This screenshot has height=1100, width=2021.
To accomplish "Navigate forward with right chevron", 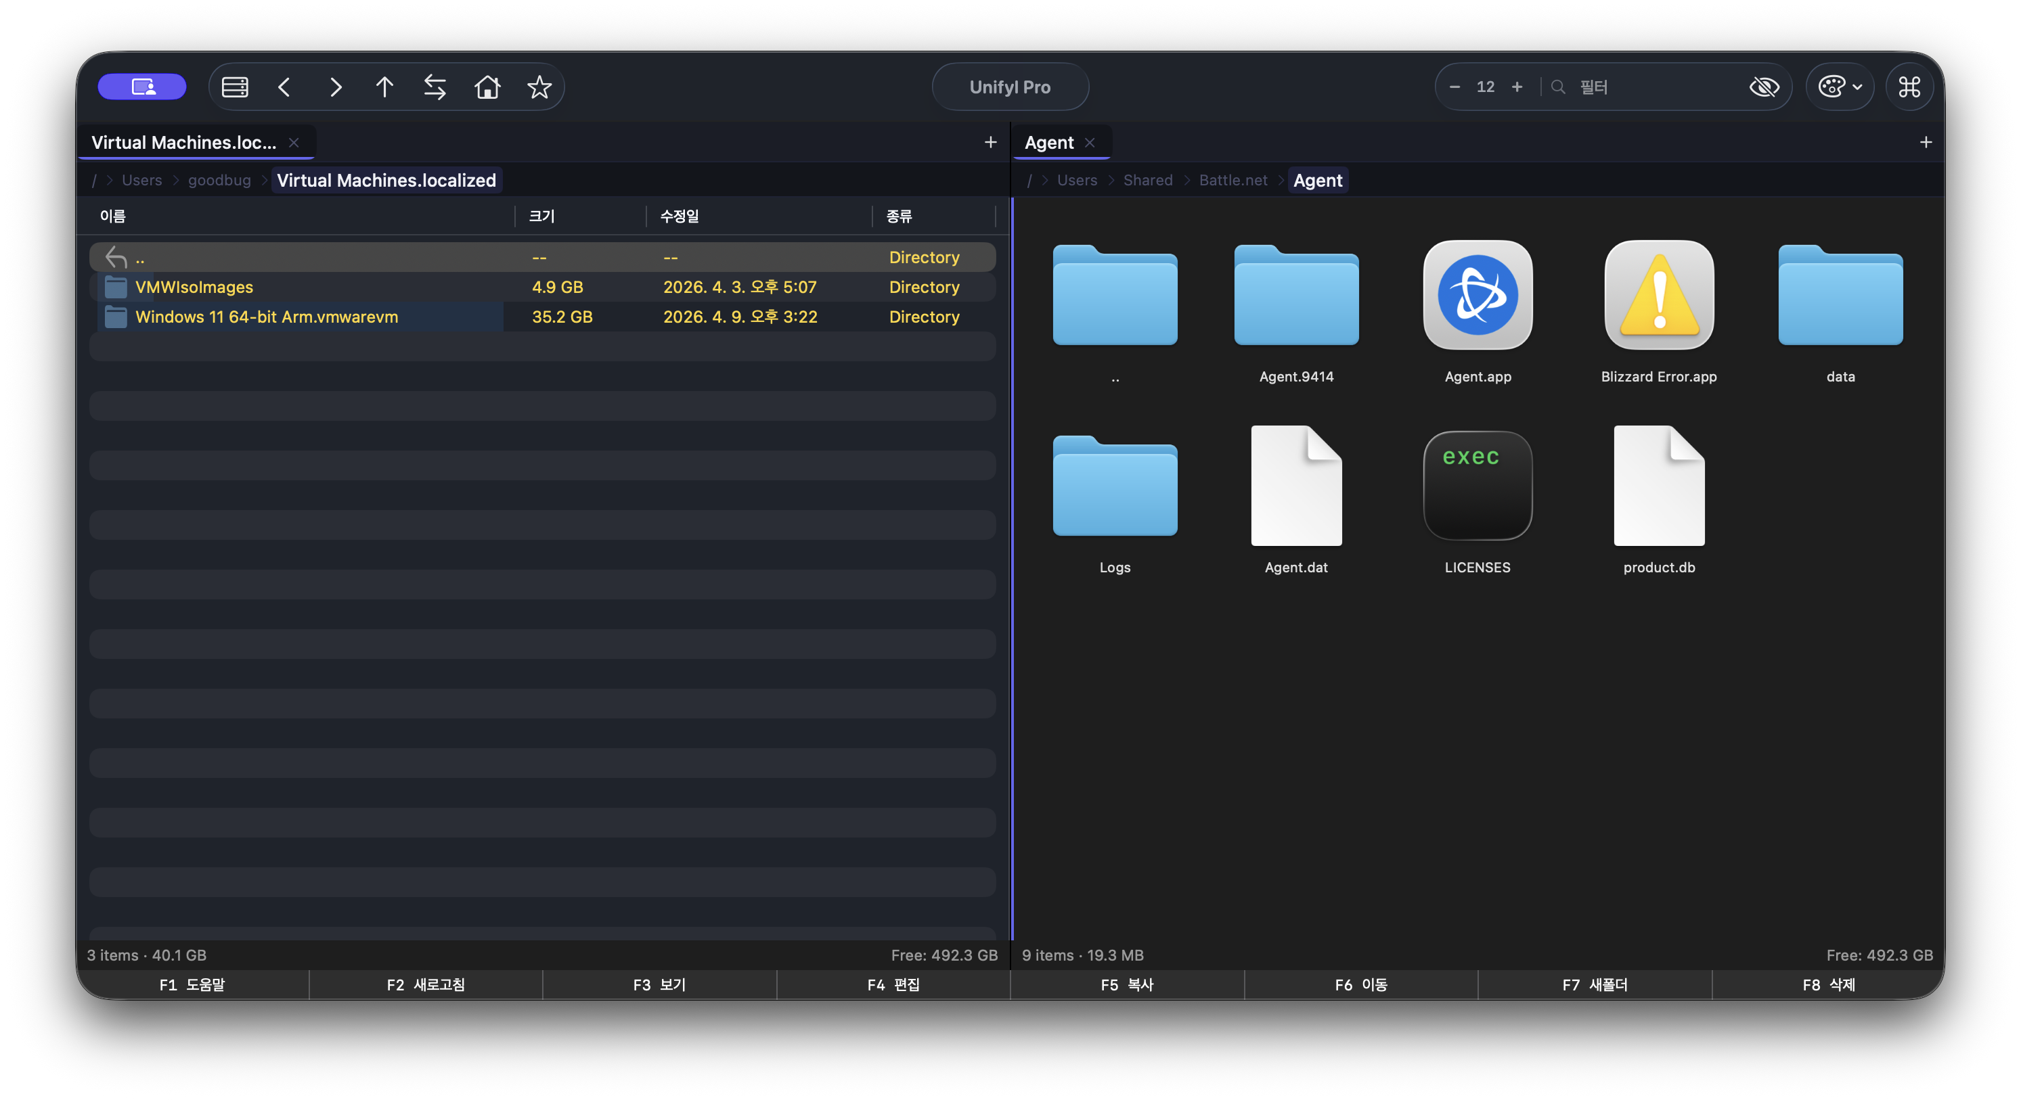I will click(335, 87).
